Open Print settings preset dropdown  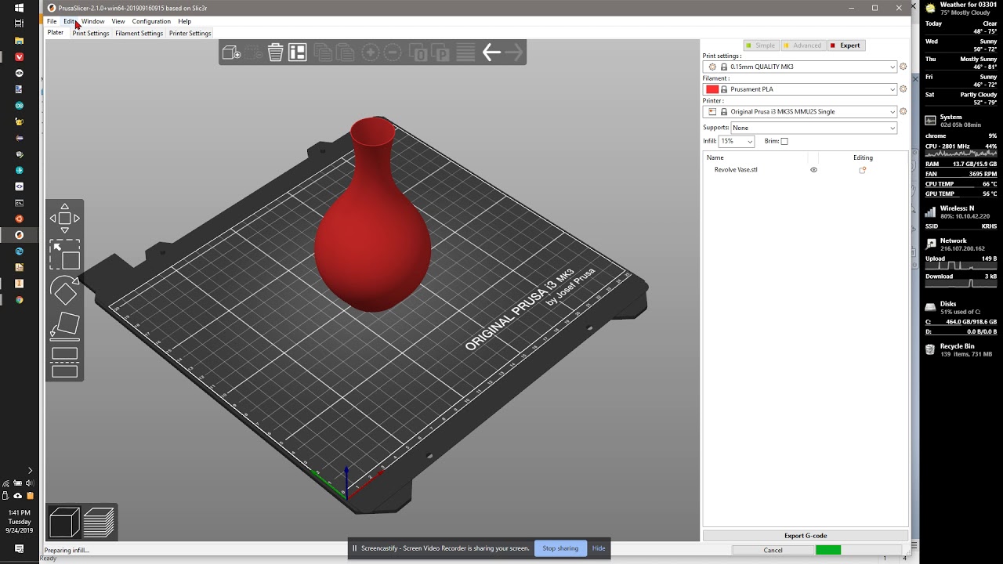pyautogui.click(x=800, y=67)
